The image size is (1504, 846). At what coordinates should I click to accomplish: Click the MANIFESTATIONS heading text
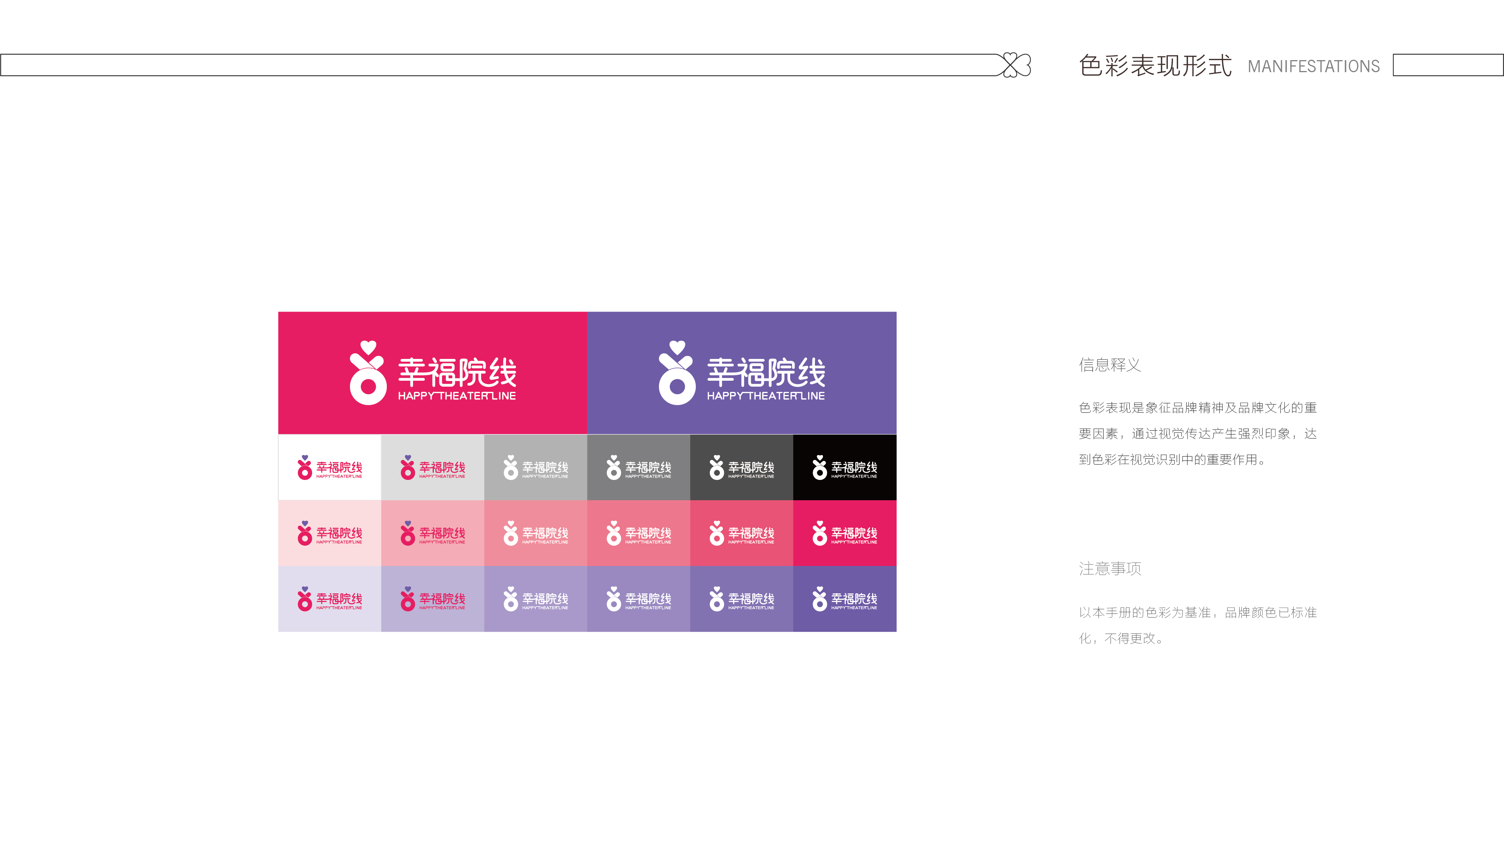coord(1314,67)
